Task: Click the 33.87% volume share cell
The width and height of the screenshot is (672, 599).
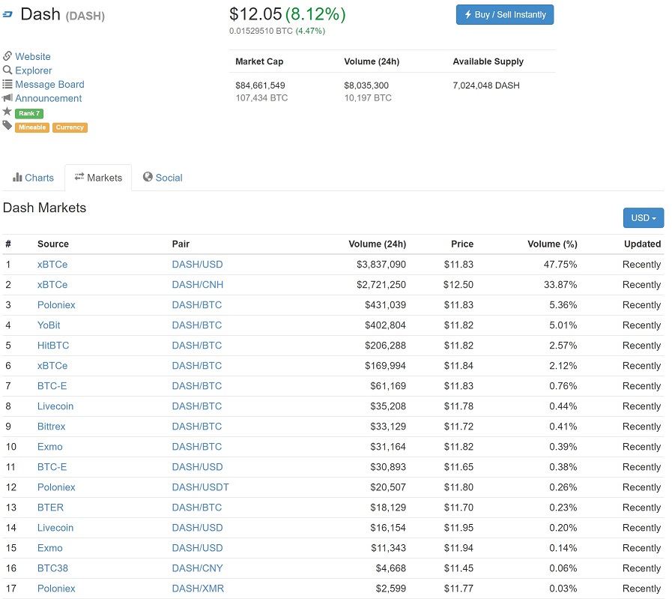Action: (560, 285)
